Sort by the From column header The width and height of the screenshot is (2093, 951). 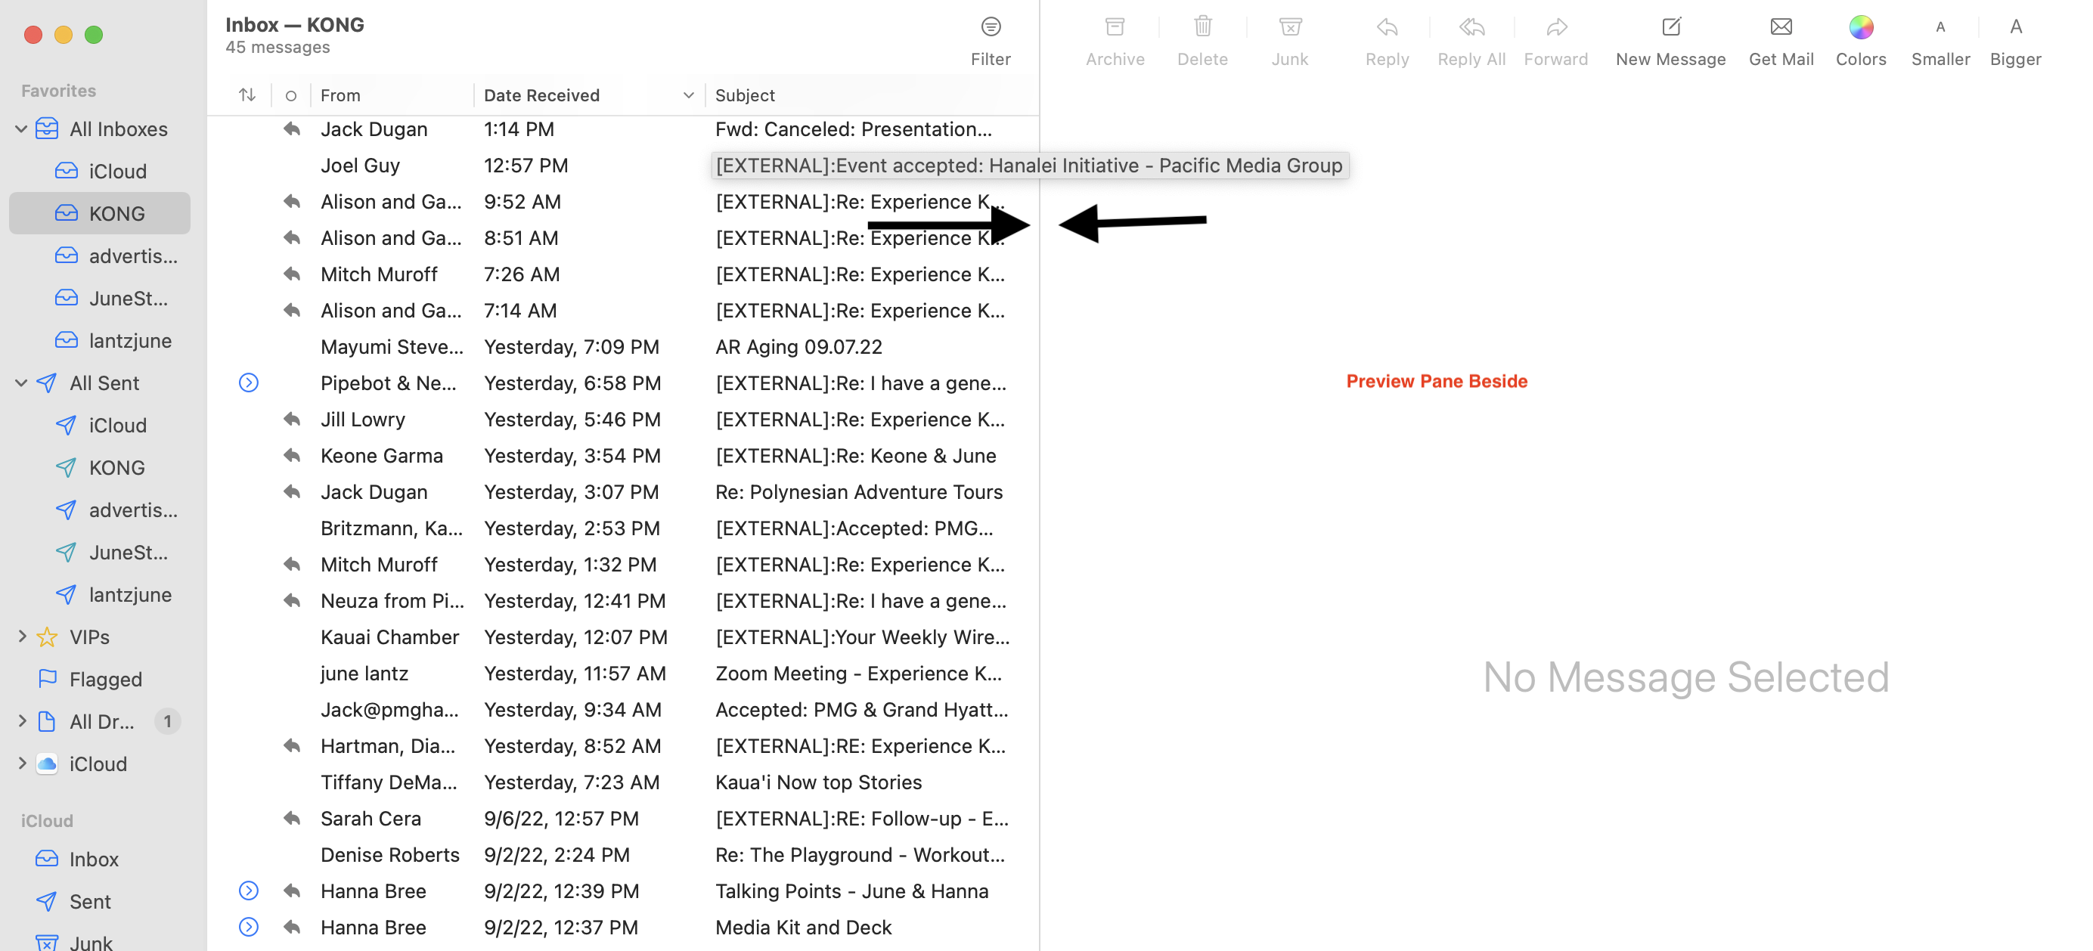340,95
